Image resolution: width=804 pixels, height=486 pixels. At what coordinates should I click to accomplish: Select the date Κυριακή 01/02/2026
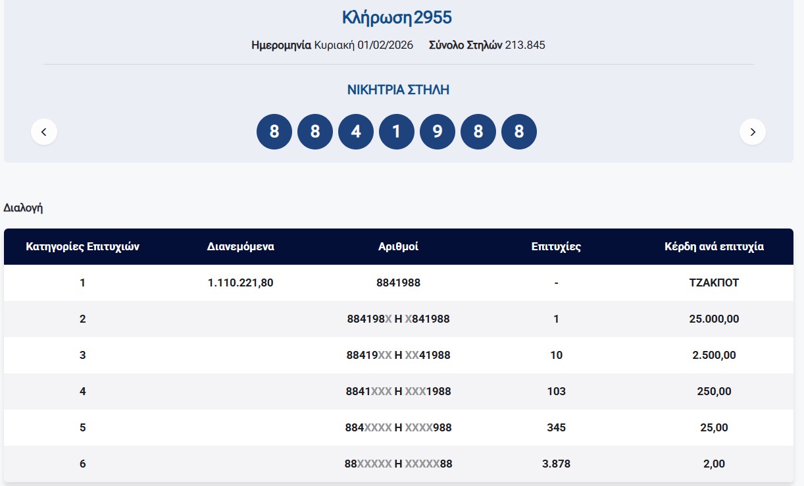tap(363, 45)
